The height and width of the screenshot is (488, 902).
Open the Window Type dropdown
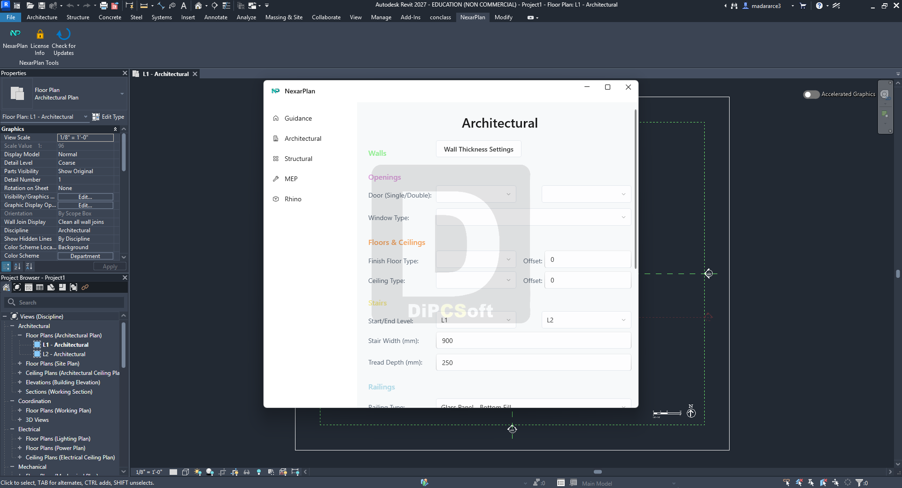click(533, 217)
